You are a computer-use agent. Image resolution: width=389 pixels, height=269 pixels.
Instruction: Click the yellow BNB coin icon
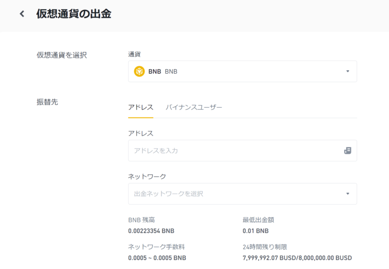(139, 71)
